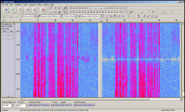The image size is (185, 112).
Task: Open the Help menu
Action: click(52, 5)
